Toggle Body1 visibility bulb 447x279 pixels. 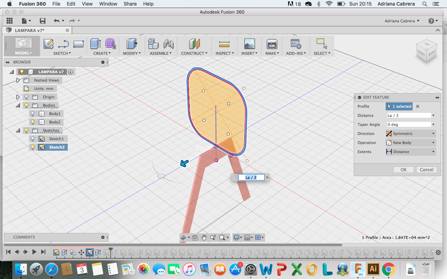tap(32, 114)
